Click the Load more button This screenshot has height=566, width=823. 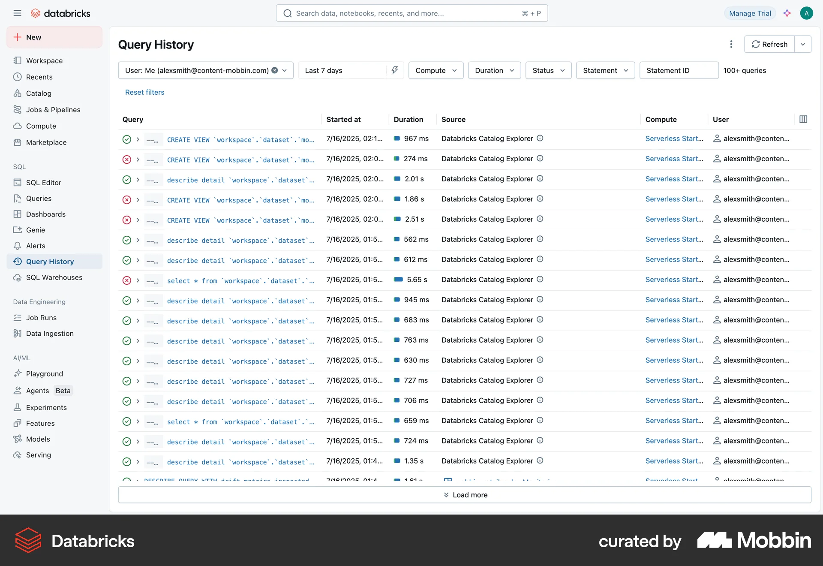465,494
